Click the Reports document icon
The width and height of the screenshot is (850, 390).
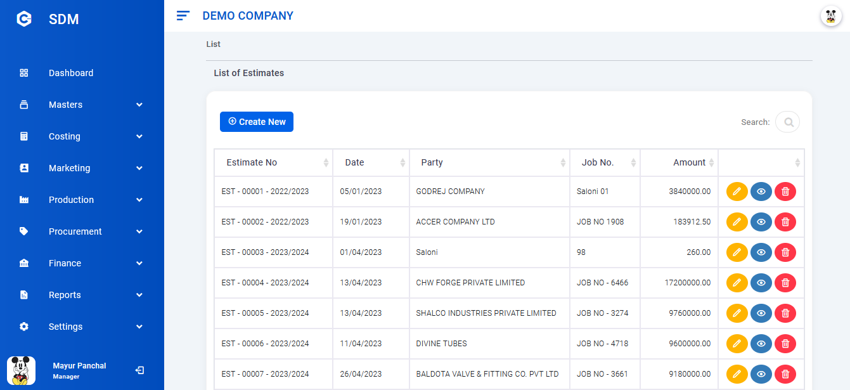tap(24, 295)
